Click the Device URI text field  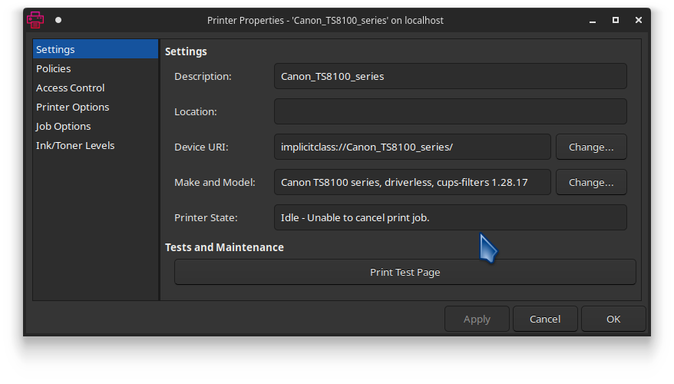tap(412, 147)
